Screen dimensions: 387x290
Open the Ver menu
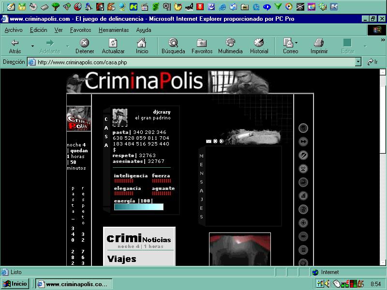(x=59, y=30)
